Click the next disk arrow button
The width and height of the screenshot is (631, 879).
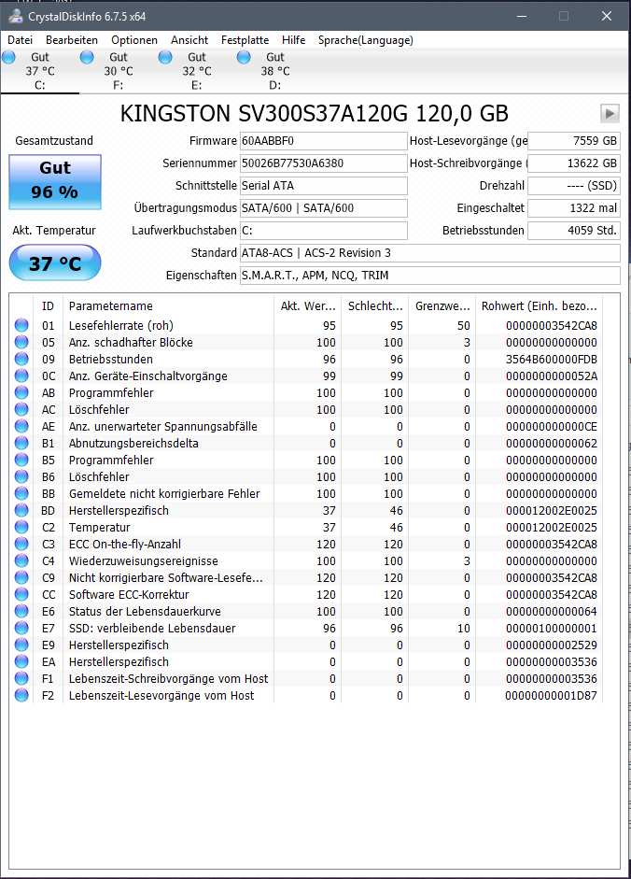tap(610, 113)
